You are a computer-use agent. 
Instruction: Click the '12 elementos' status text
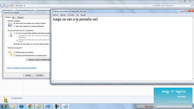17,98
